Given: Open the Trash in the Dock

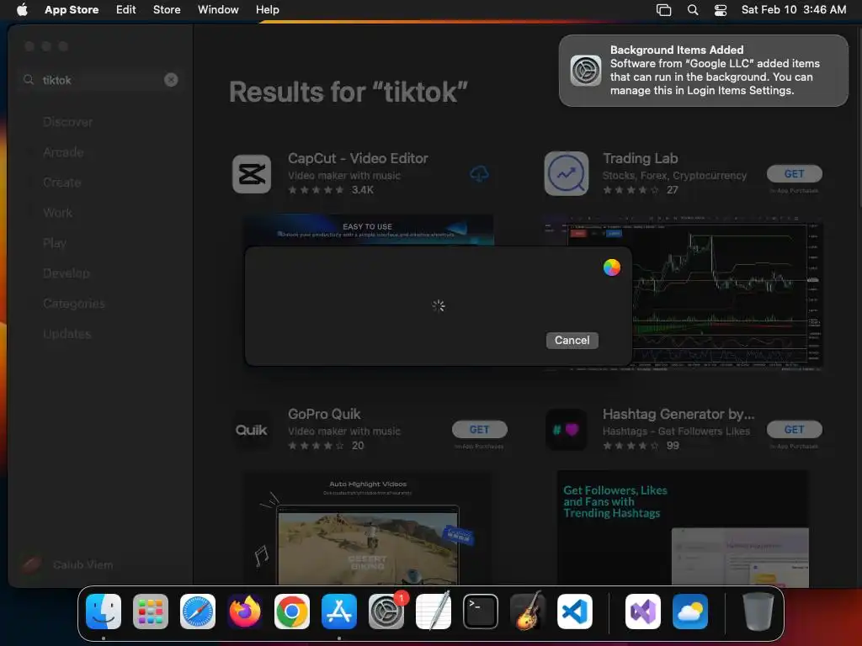Looking at the screenshot, I should point(758,612).
